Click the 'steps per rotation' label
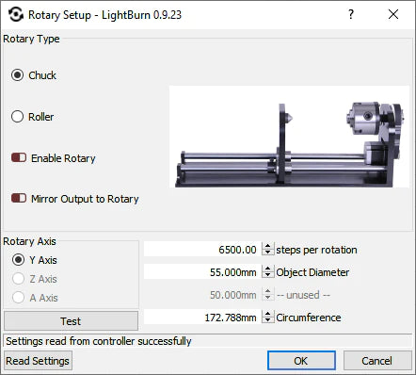 (316, 250)
